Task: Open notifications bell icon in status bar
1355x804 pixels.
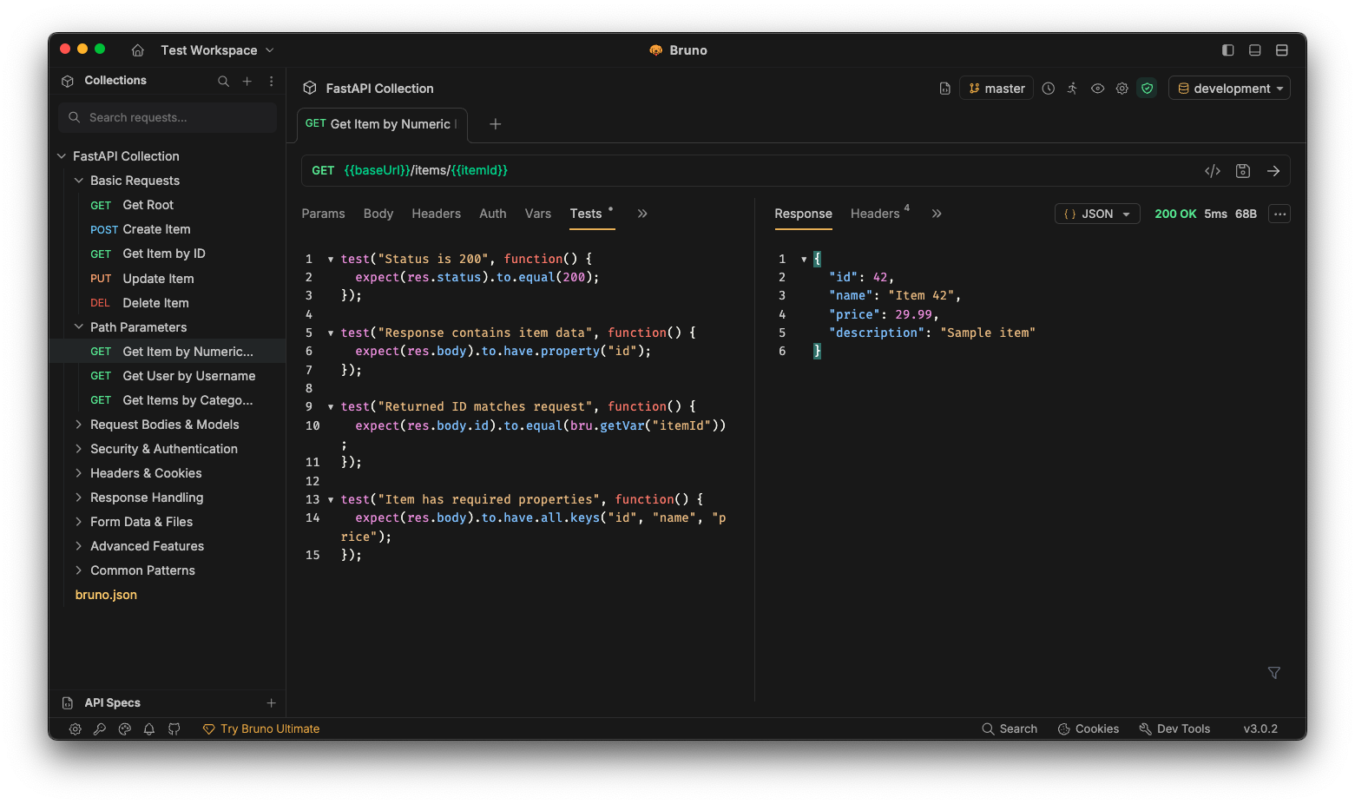Action: pyautogui.click(x=149, y=729)
